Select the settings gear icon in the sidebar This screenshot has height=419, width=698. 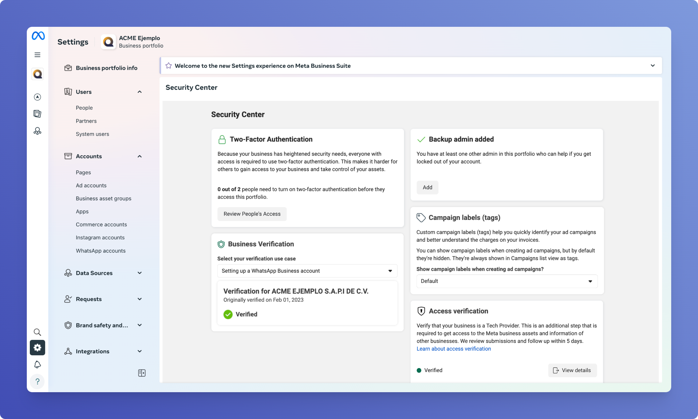[38, 348]
